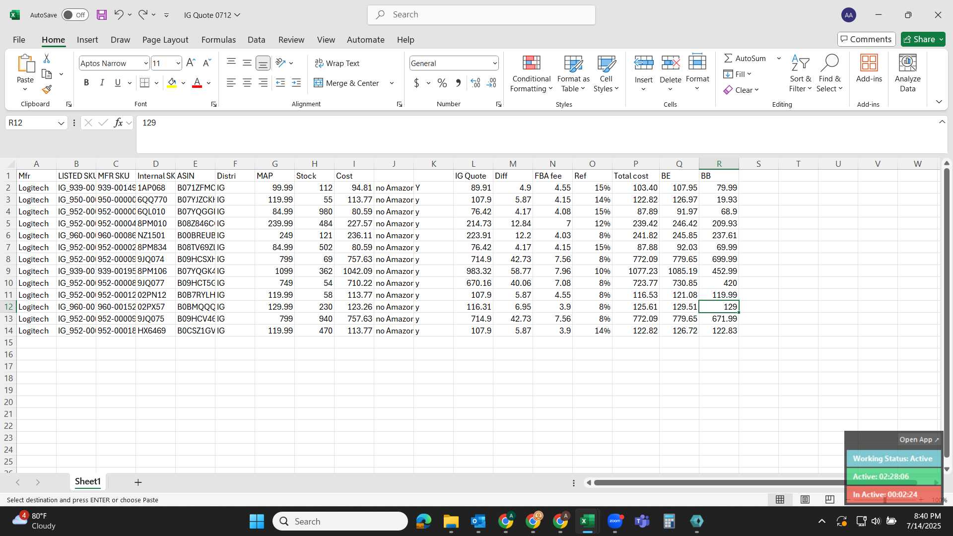
Task: Toggle Normal view in status bar
Action: pos(780,499)
